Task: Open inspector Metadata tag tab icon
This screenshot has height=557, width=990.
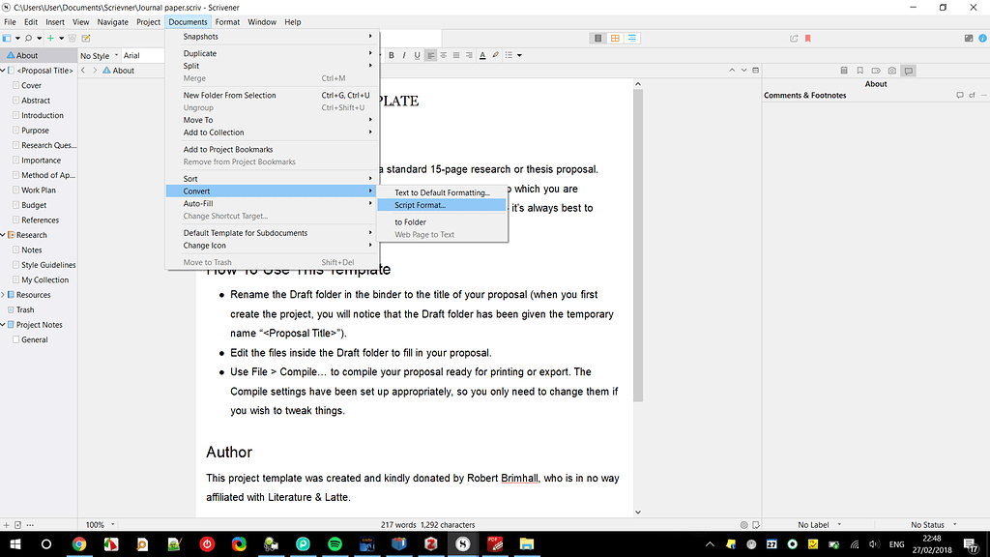Action: (x=876, y=71)
